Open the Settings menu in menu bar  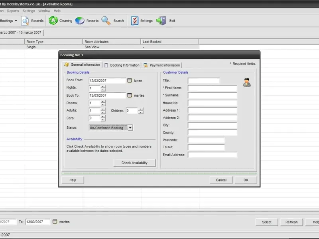[29, 11]
